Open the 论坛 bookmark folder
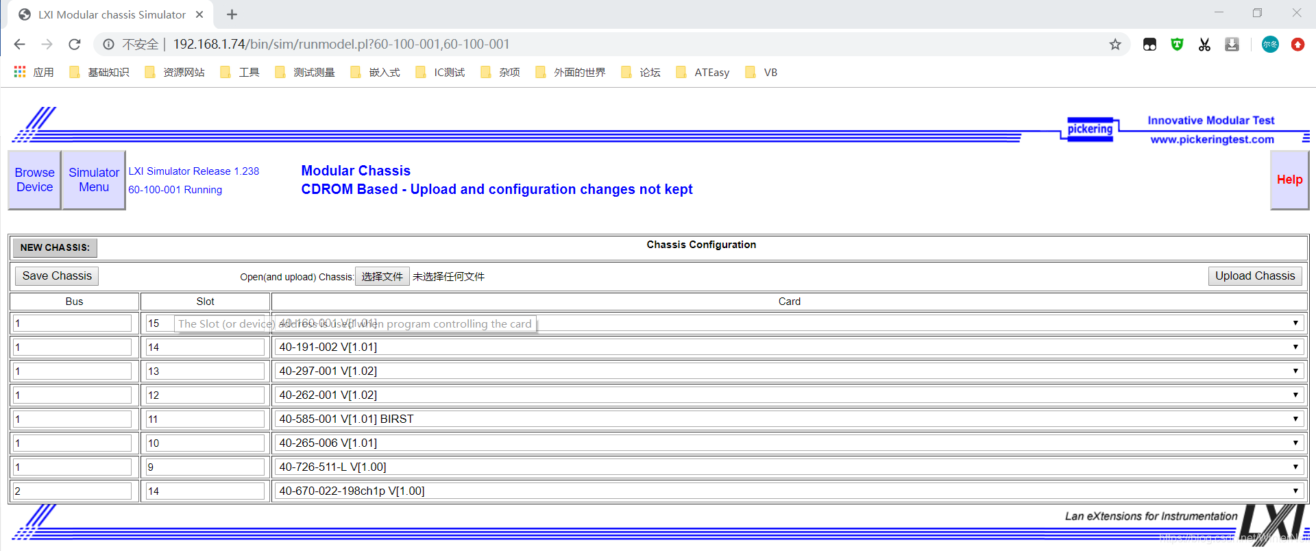1316x551 pixels. 641,72
